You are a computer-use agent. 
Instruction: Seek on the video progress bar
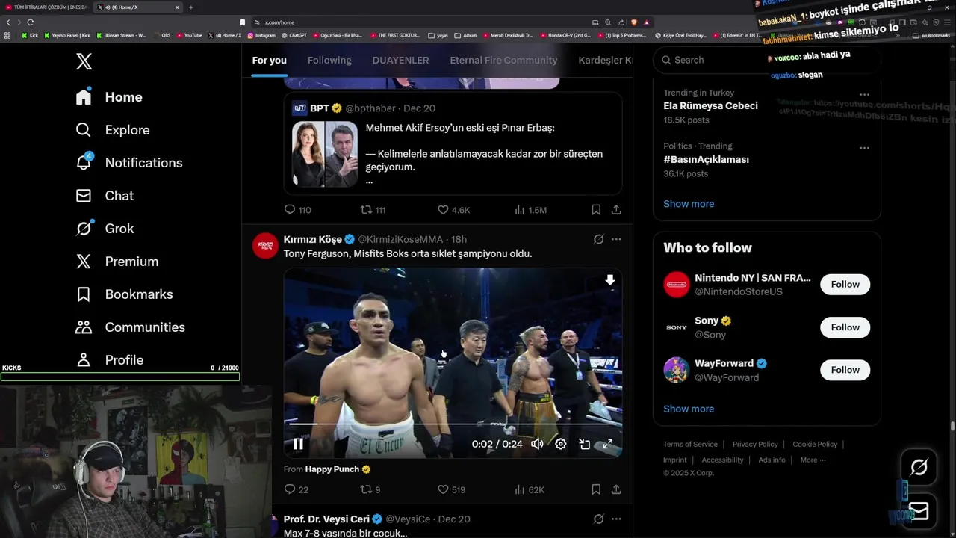pyautogui.click(x=453, y=424)
